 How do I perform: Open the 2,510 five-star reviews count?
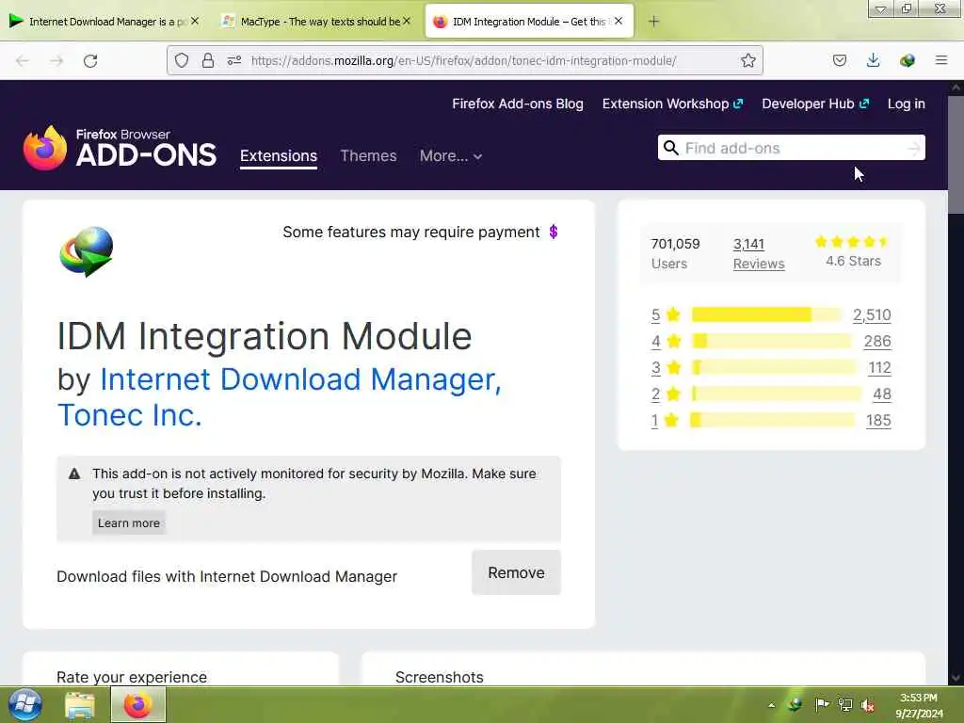[x=871, y=314]
